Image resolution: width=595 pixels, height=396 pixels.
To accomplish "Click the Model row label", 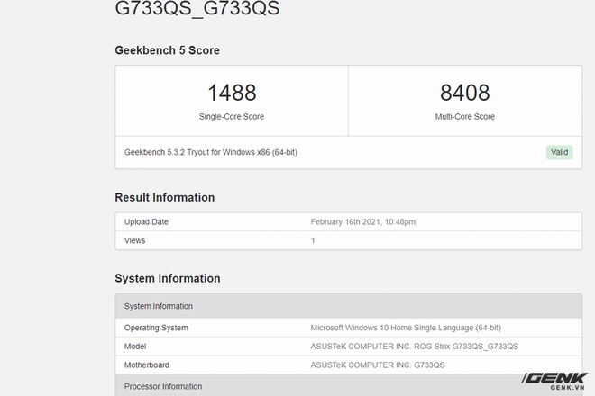I will point(135,346).
